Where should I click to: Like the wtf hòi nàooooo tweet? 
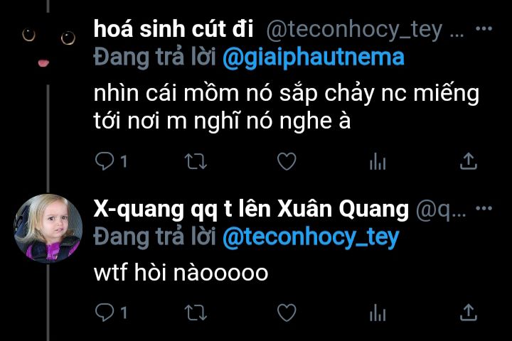tap(287, 313)
